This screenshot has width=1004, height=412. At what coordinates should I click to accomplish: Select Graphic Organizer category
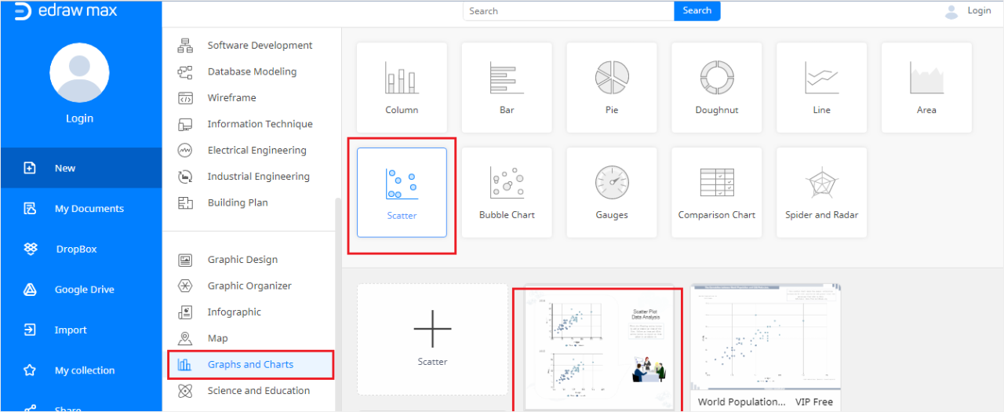coord(251,286)
